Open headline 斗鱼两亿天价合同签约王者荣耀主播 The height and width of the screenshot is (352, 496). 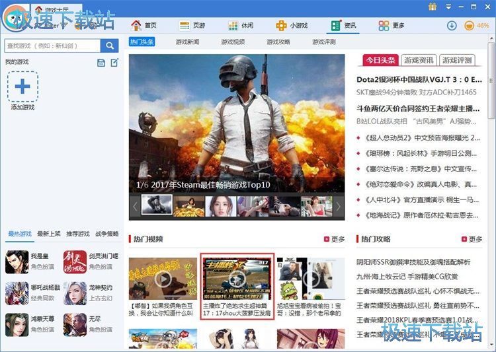(418, 109)
